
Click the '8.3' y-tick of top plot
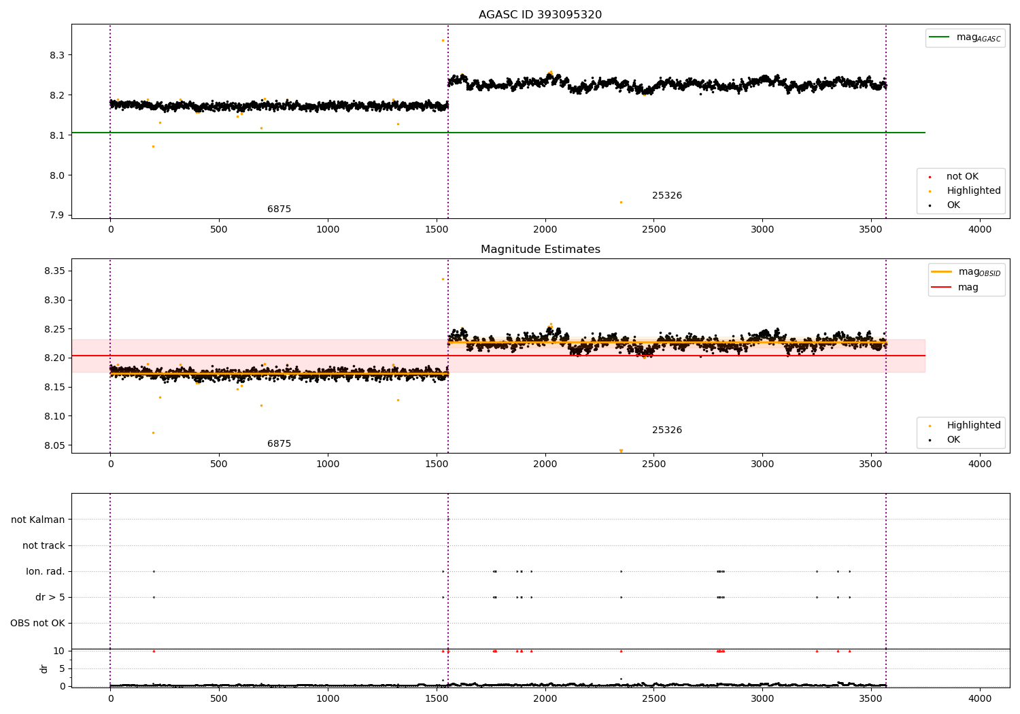(57, 55)
